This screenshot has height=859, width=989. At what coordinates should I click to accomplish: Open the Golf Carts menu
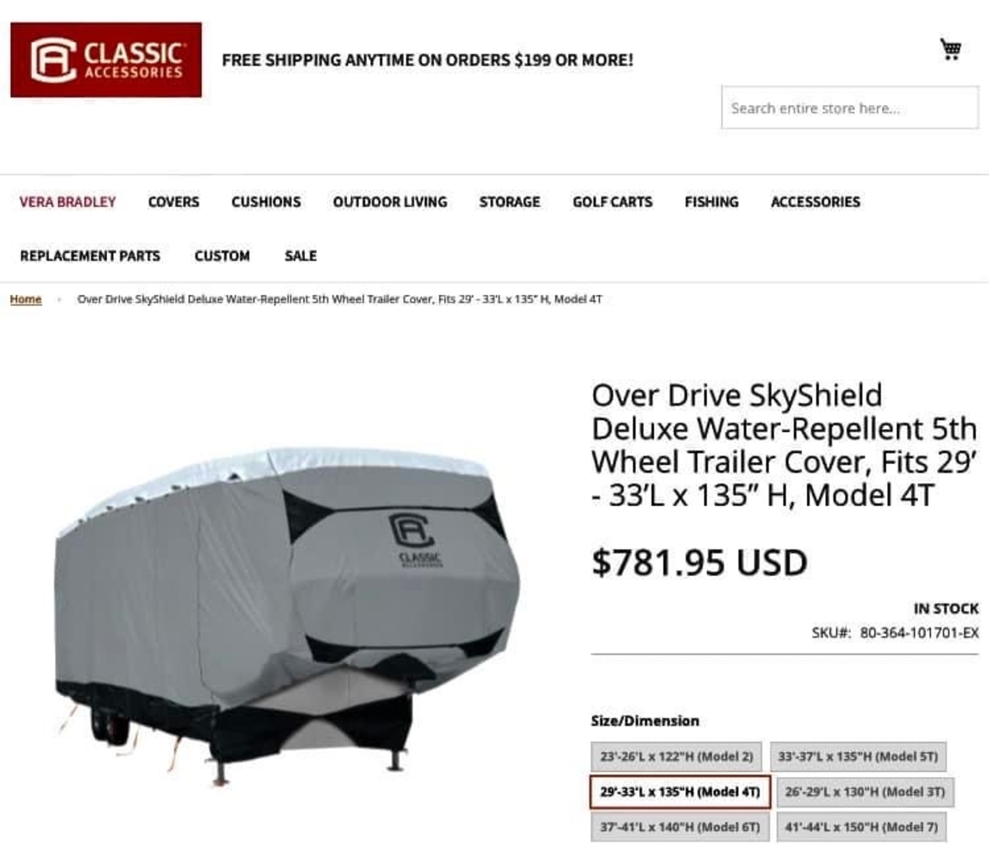tap(613, 202)
